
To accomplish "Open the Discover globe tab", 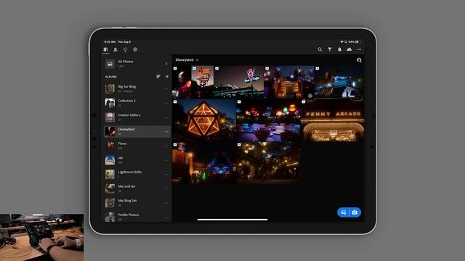I will (x=135, y=49).
